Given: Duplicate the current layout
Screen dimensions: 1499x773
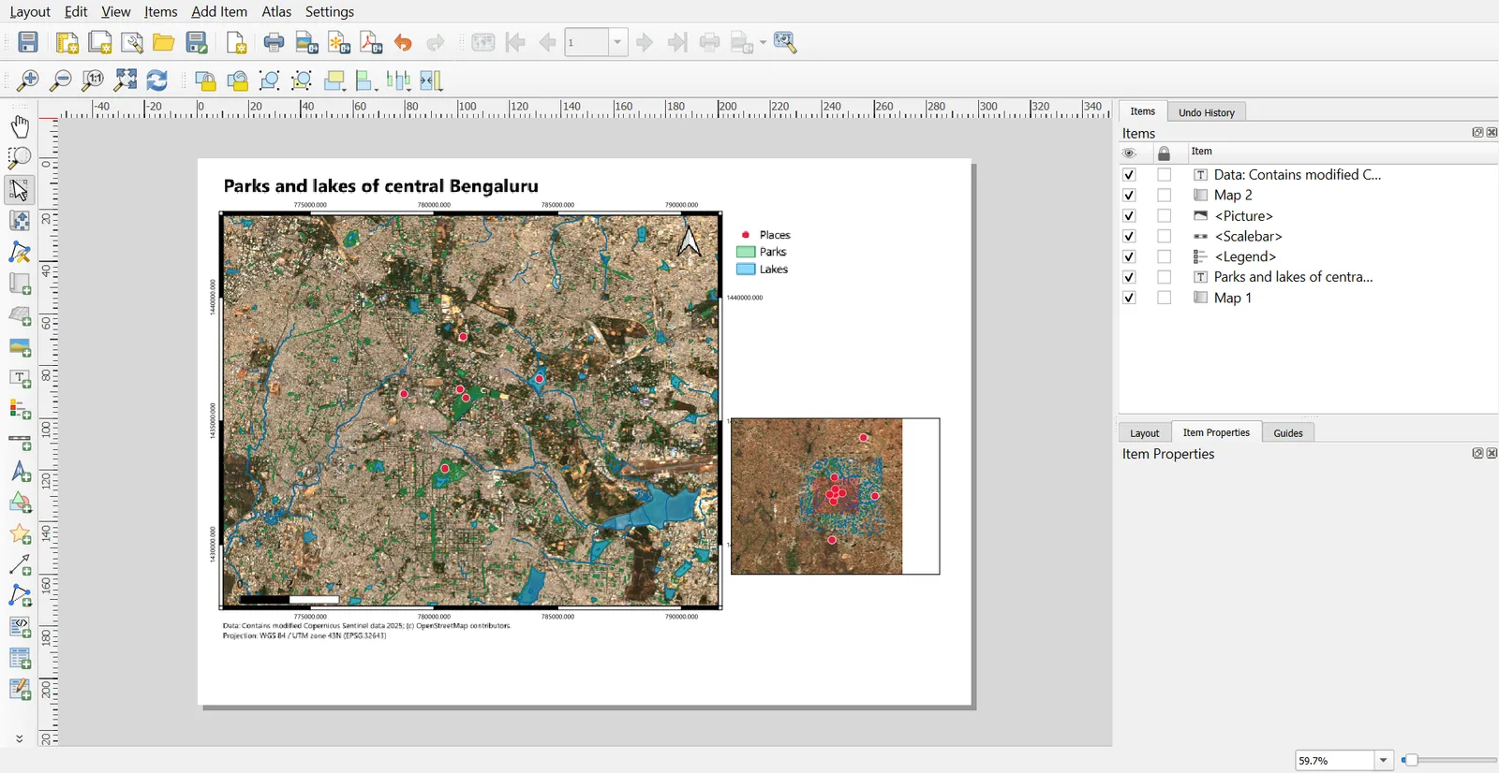Looking at the screenshot, I should point(99,42).
